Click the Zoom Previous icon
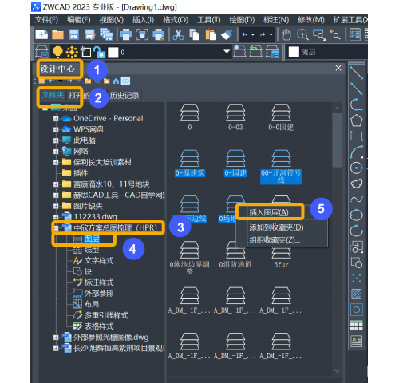Image resolution: width=399 pixels, height=383 pixels. (x=335, y=34)
